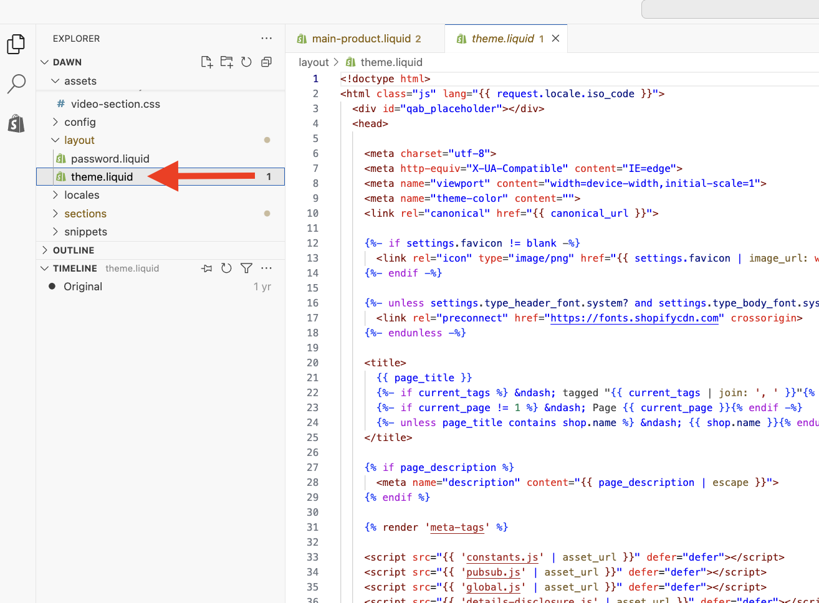Expand the config folder
The image size is (819, 603).
point(80,122)
